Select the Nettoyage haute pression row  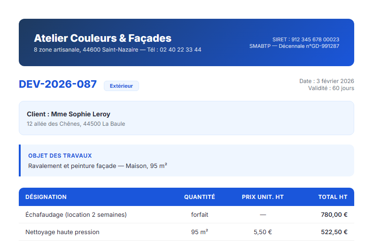pos(62,232)
